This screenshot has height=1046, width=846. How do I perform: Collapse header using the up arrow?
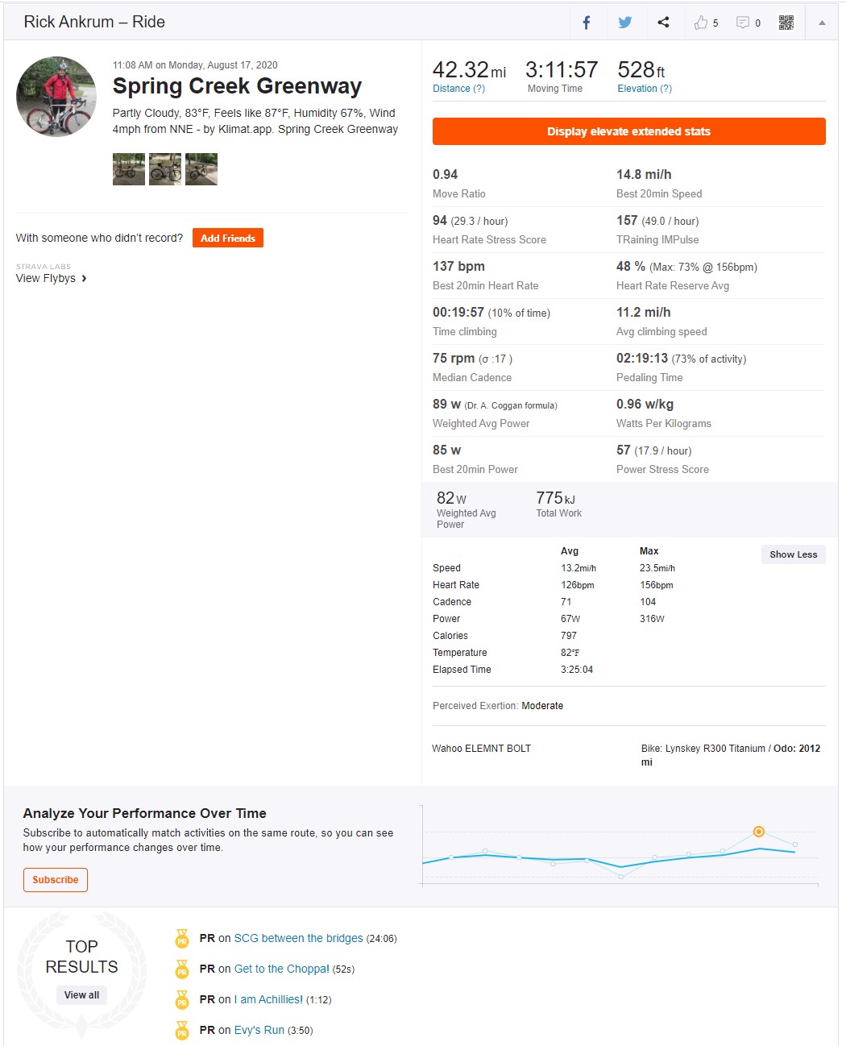pyautogui.click(x=822, y=23)
